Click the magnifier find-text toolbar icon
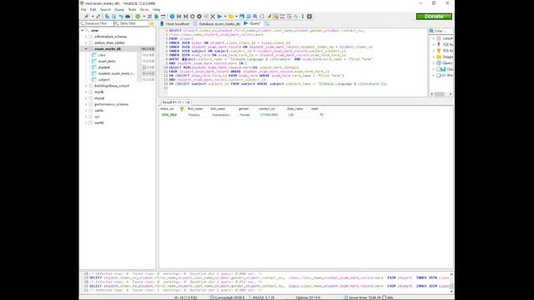Viewport: 534px width, 300px height. click(255, 17)
